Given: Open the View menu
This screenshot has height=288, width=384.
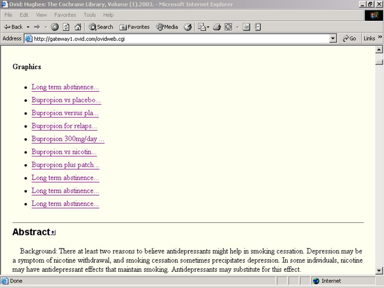Looking at the screenshot, I should [x=41, y=15].
